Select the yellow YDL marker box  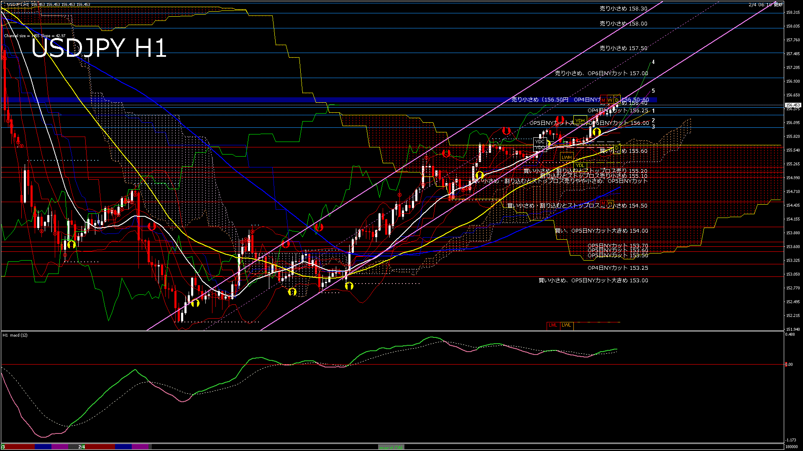tap(580, 165)
